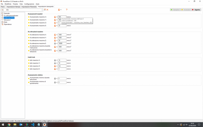This screenshot has height=127, width=203.
Task: Click the Jerk massimo Z value field
Action: [62, 66]
